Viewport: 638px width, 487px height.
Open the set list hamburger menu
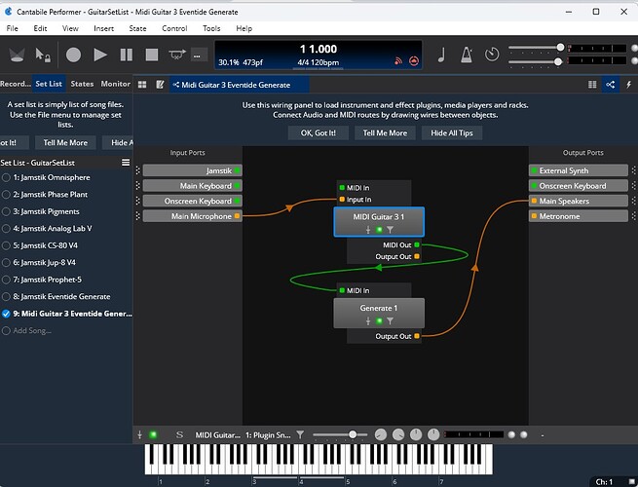point(126,163)
